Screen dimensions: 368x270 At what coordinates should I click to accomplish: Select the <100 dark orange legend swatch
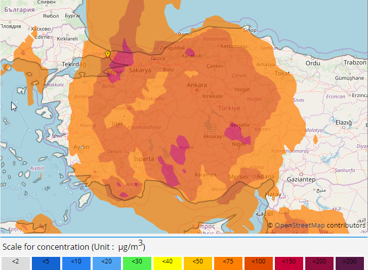coord(259,263)
